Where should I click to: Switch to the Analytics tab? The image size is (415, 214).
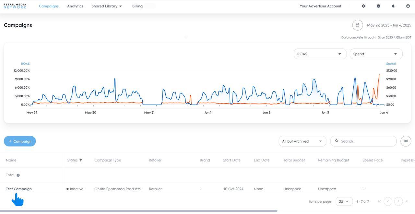(75, 6)
